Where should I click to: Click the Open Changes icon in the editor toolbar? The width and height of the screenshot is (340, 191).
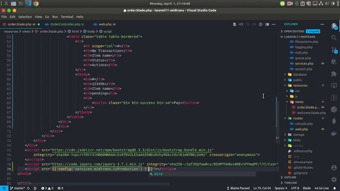(x=241, y=24)
